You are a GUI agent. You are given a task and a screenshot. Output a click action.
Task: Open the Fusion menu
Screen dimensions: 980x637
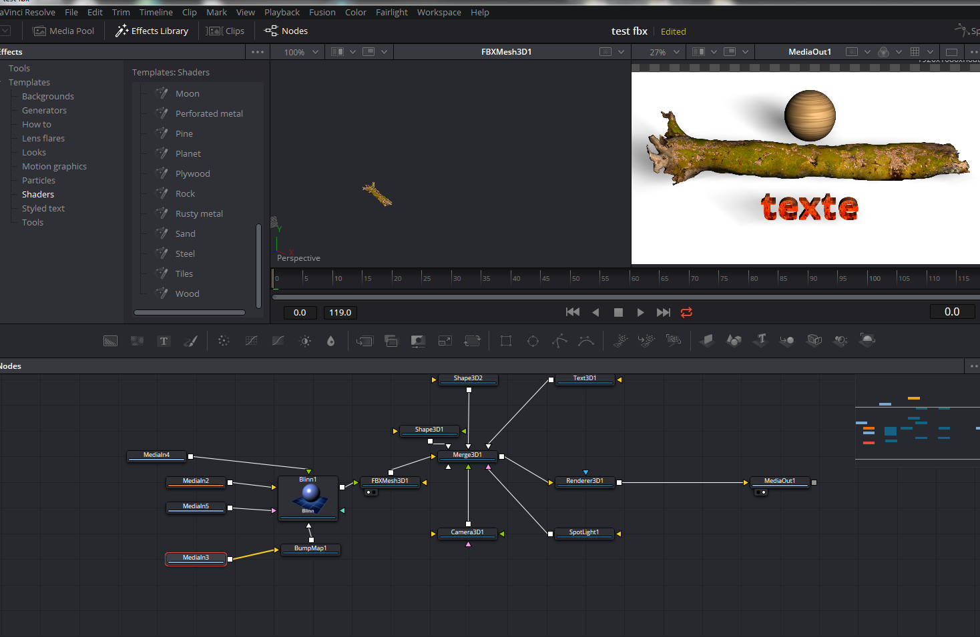pyautogui.click(x=322, y=12)
